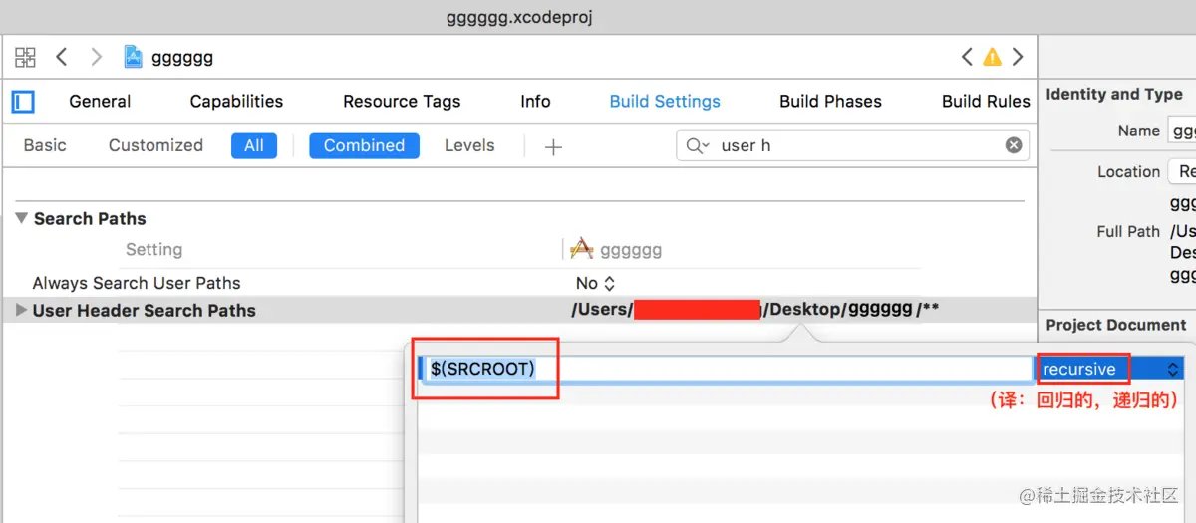Click the Identity and Type header
Image resolution: width=1196 pixels, height=523 pixels.
tap(1114, 94)
